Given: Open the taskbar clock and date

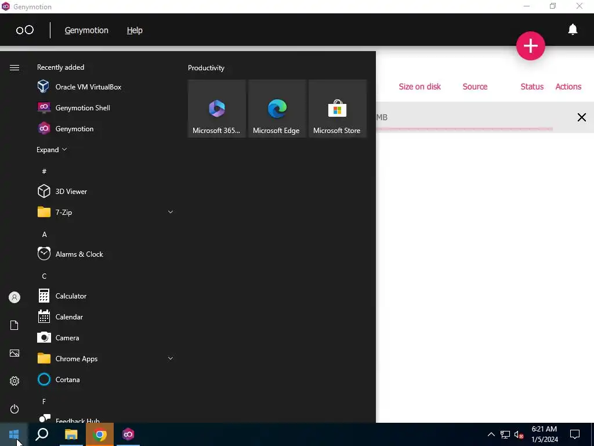Looking at the screenshot, I should coord(544,434).
